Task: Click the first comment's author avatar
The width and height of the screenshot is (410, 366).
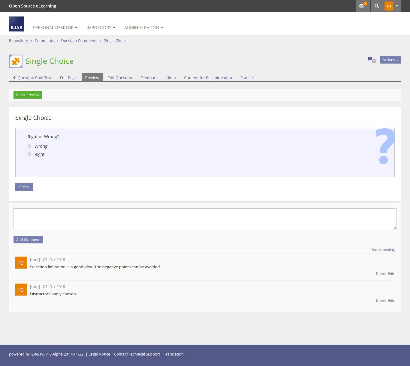Action: (21, 263)
